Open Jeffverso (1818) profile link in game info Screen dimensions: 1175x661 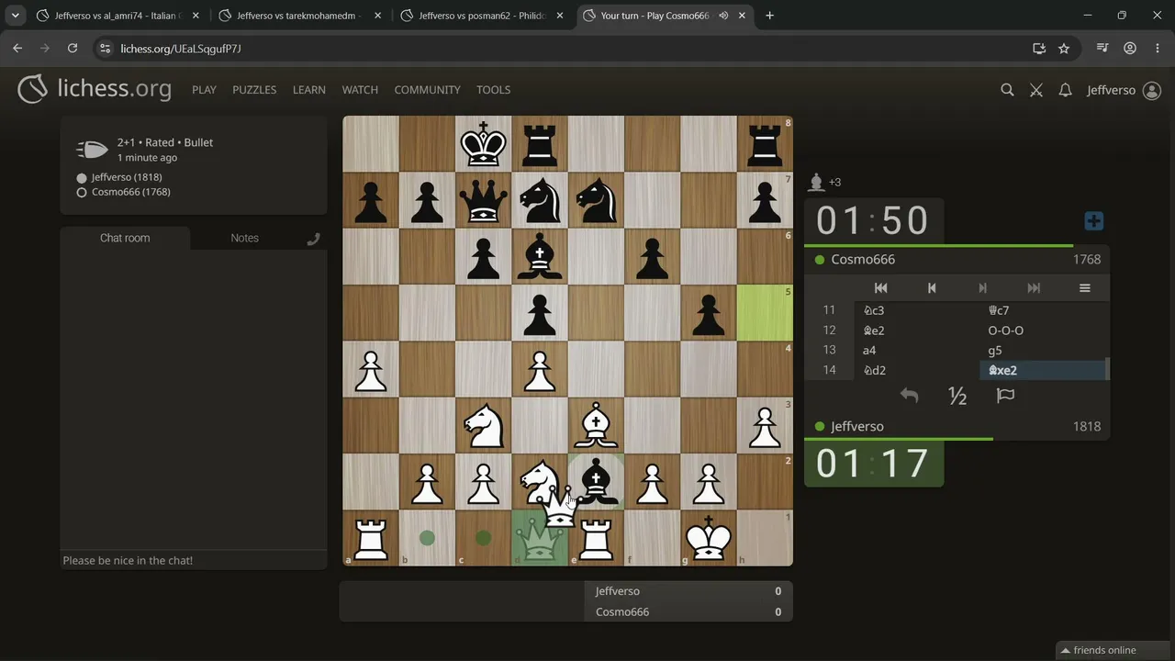tap(127, 177)
